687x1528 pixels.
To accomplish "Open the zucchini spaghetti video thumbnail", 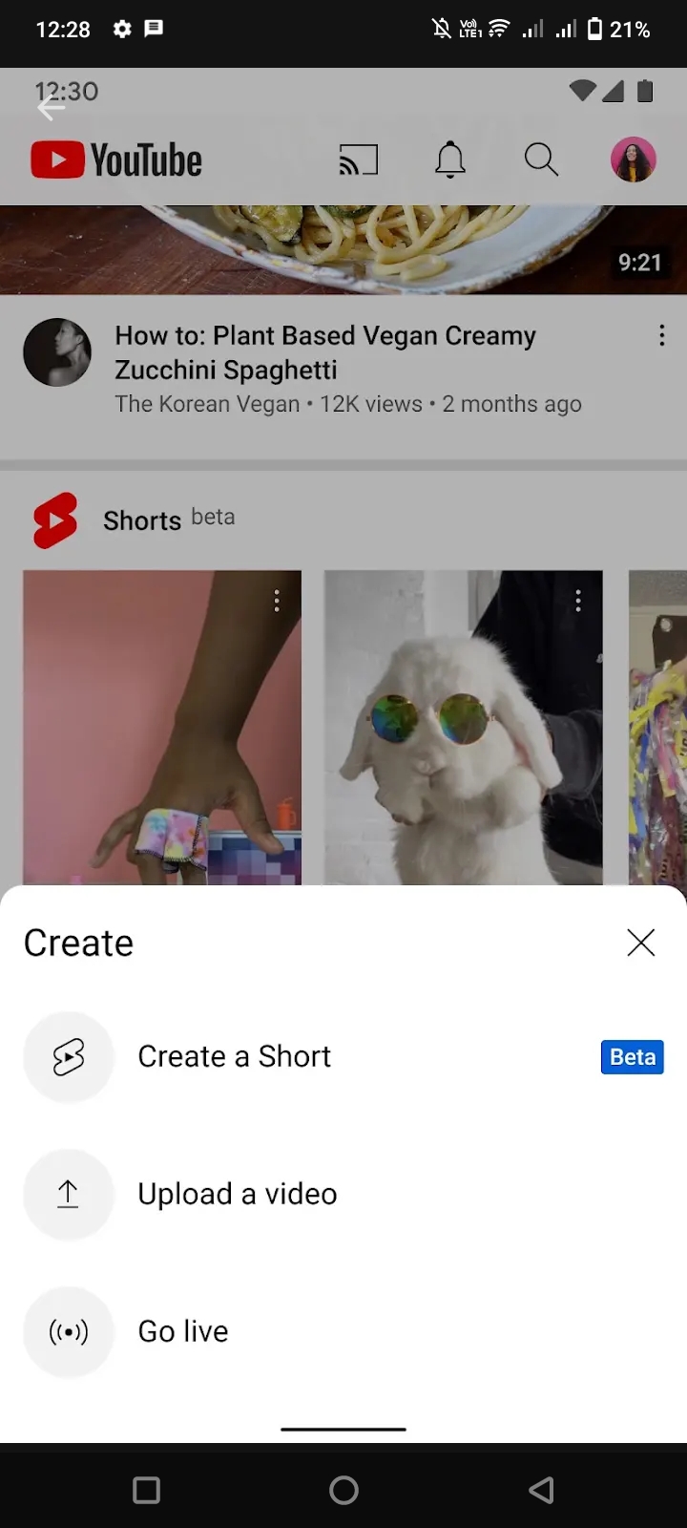I will point(343,249).
